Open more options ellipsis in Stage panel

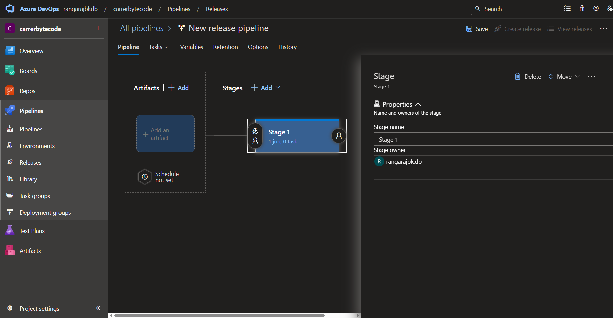pyautogui.click(x=592, y=76)
